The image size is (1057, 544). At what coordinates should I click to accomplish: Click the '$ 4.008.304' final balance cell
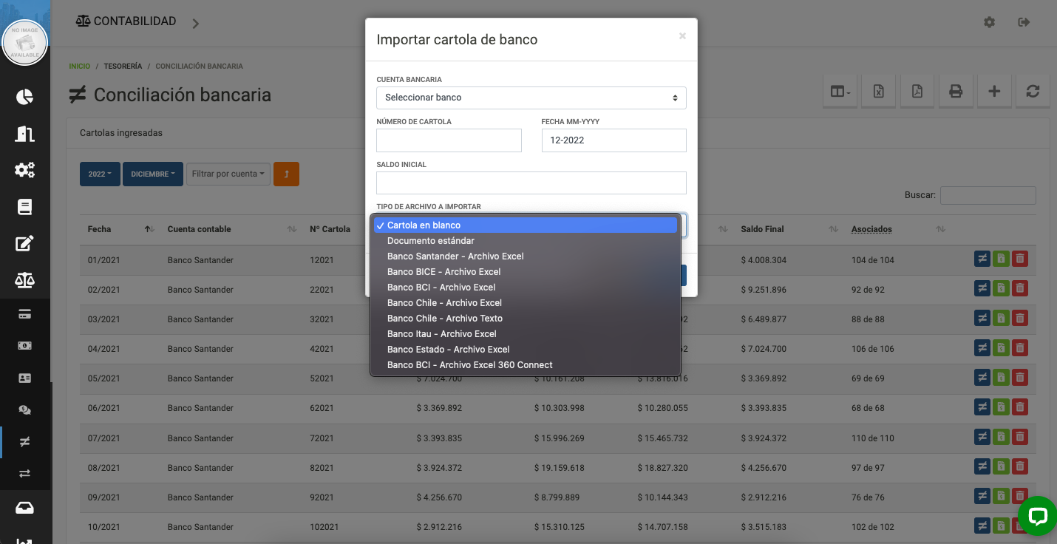[764, 260]
